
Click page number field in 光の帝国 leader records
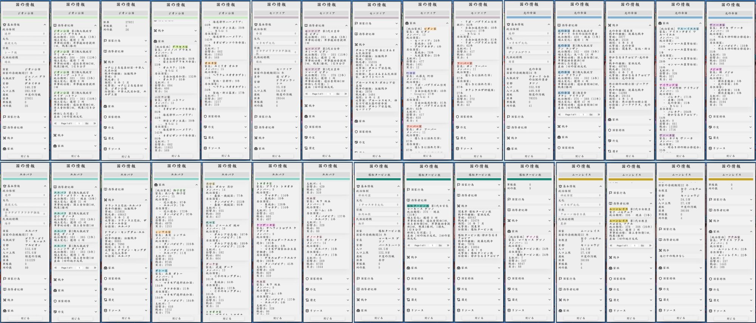(583, 115)
